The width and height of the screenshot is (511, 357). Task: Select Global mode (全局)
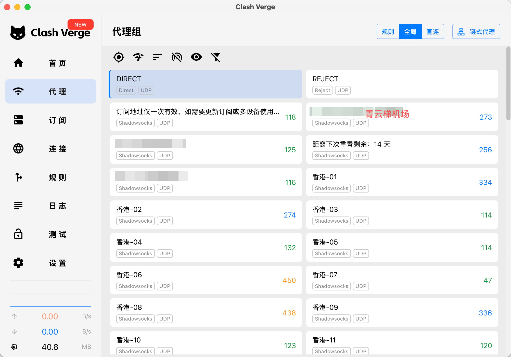[410, 32]
